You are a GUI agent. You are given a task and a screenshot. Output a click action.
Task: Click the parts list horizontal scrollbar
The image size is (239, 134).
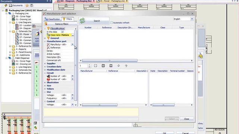(x=100, y=105)
